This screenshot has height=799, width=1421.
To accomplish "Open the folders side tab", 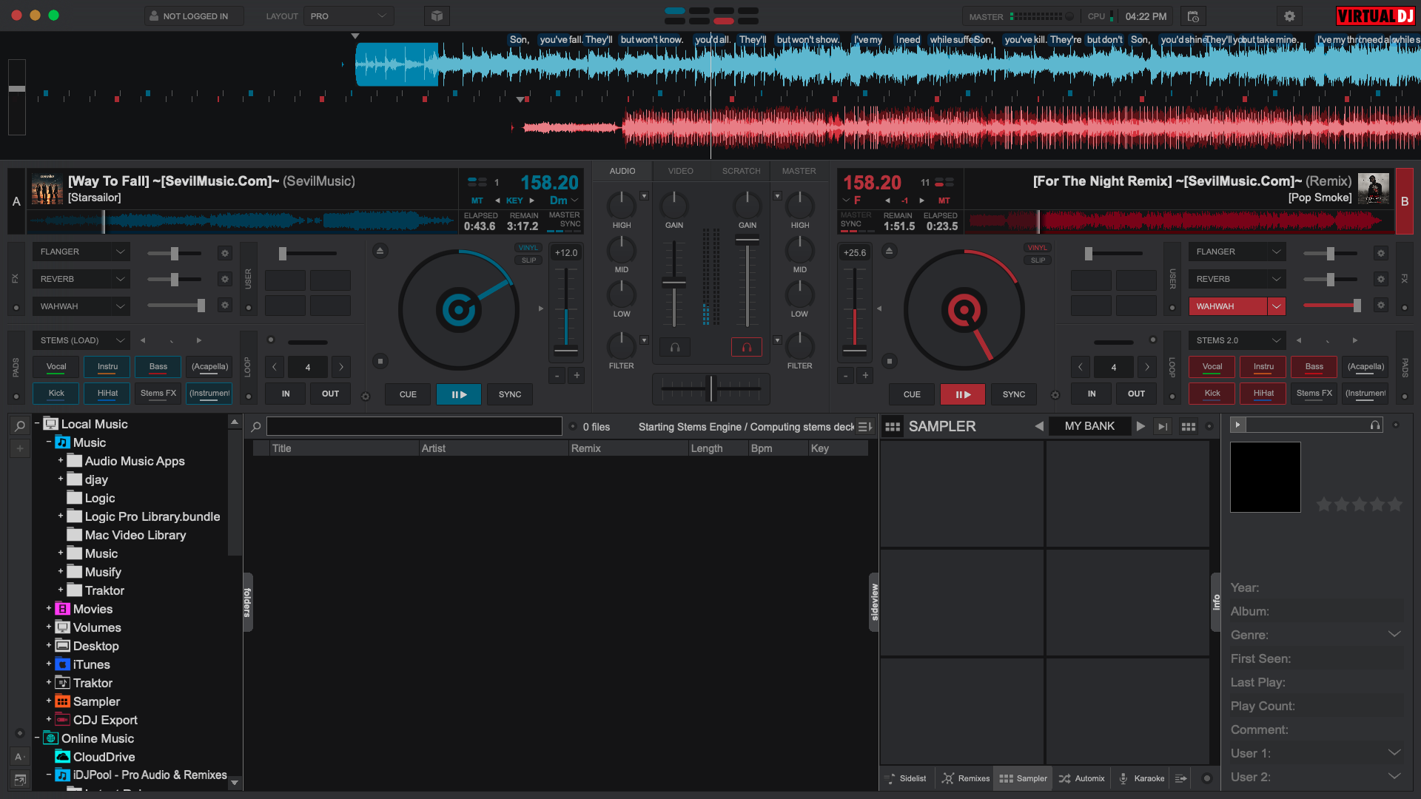I will point(248,602).
